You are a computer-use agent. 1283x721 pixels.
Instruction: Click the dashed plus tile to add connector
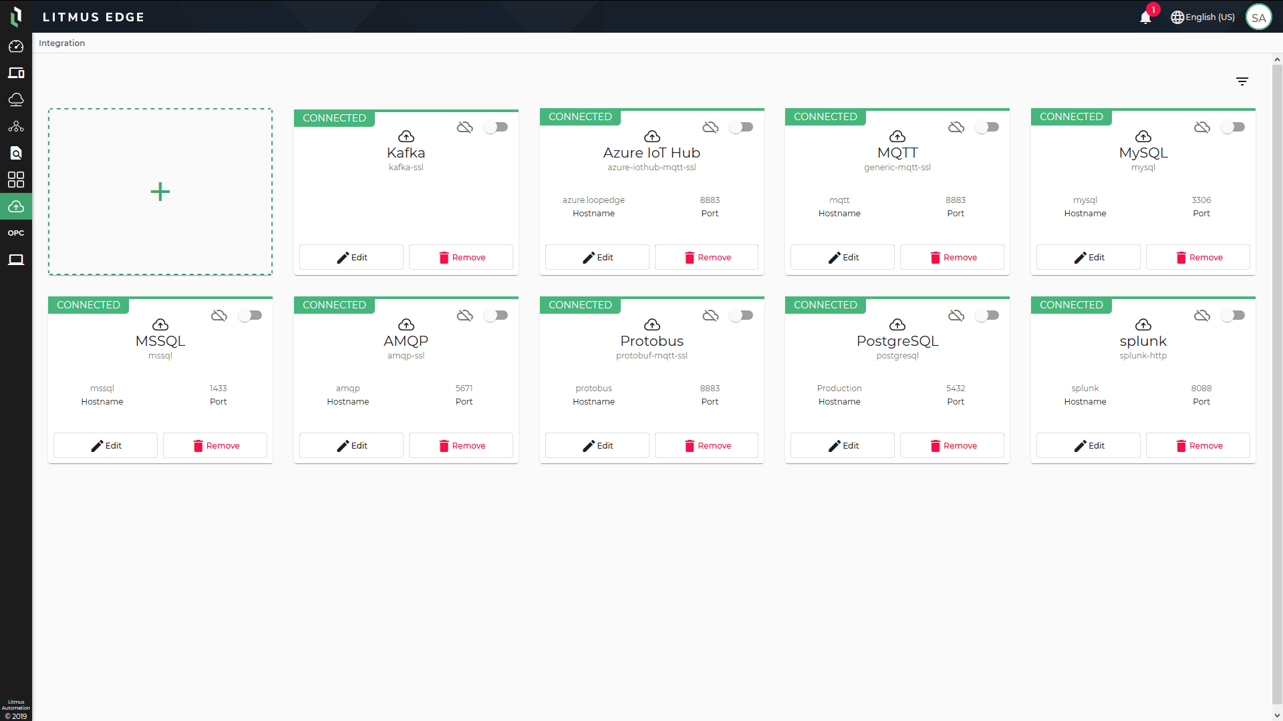click(x=160, y=192)
